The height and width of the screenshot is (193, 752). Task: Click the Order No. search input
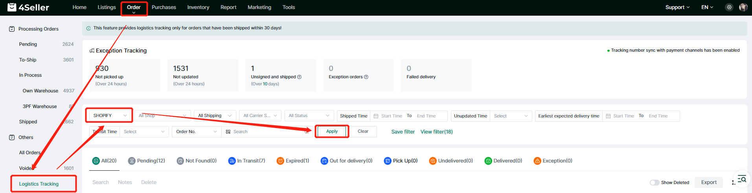tap(267, 132)
